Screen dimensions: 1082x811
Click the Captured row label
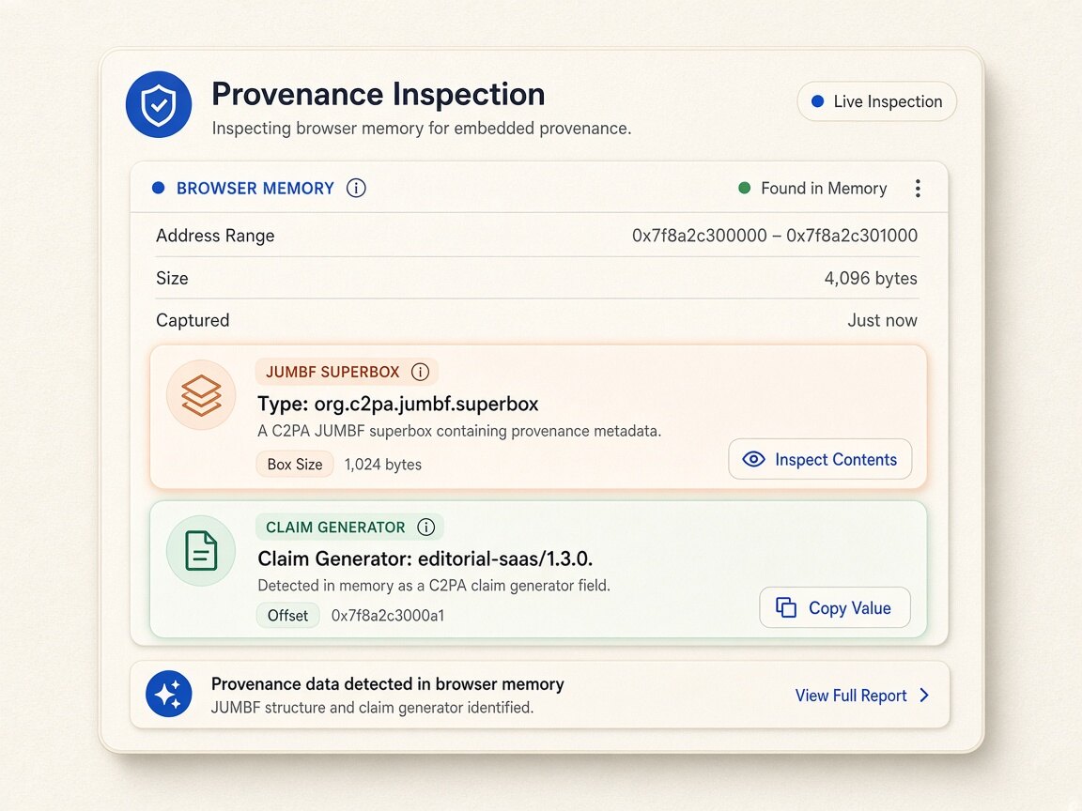point(193,320)
